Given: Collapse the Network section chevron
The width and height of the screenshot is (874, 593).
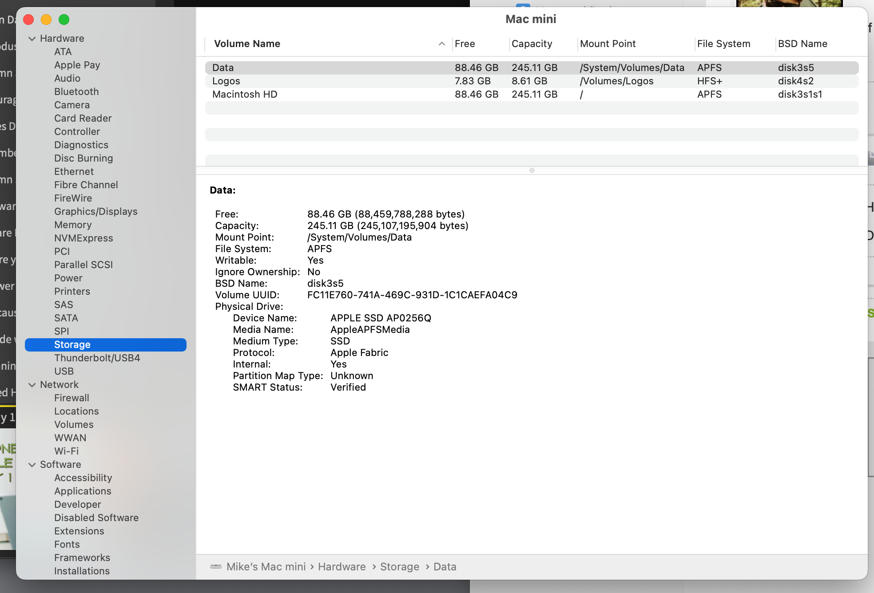Looking at the screenshot, I should point(32,385).
